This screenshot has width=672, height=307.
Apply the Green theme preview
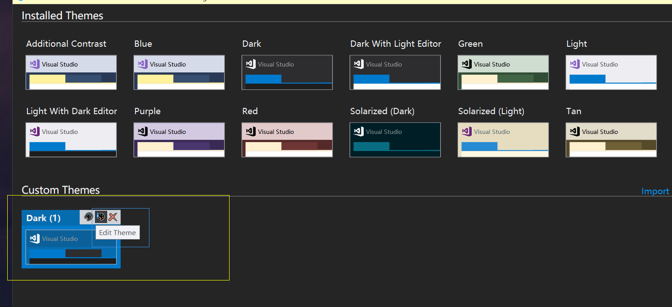pos(503,72)
